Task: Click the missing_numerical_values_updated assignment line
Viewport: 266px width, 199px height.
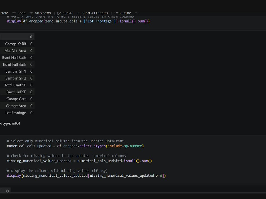Action: coord(79,161)
